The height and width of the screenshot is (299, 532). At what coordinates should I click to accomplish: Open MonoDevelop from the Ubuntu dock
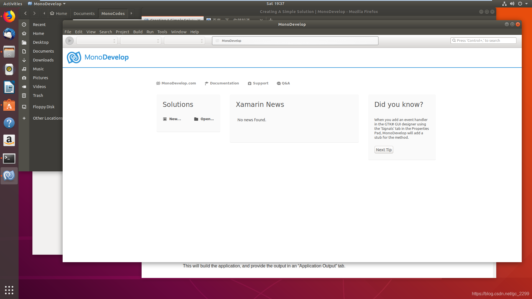[x=9, y=176]
